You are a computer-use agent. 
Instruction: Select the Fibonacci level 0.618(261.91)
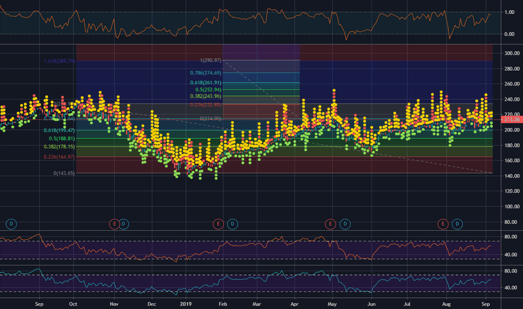tap(206, 83)
